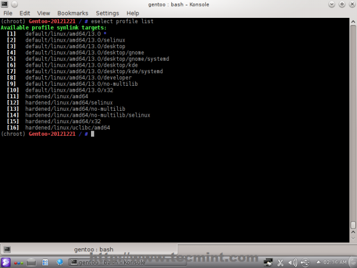The width and height of the screenshot is (357, 268).
Task: Open the Help menu
Action: (133, 13)
